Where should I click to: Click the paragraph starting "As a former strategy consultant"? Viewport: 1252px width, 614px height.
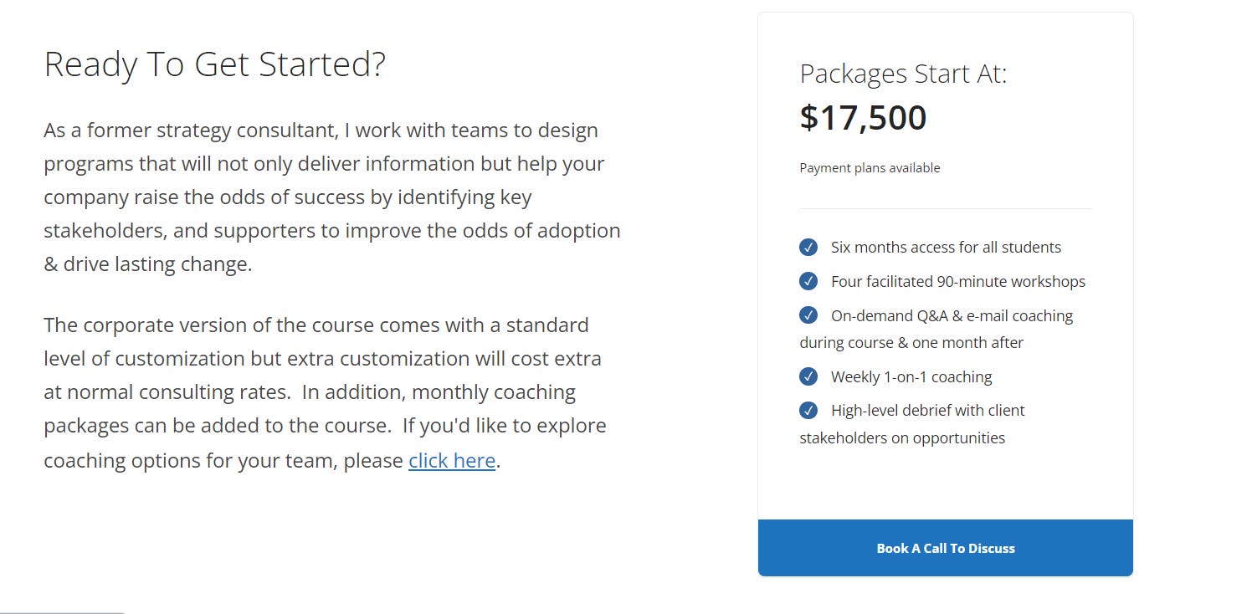[x=331, y=197]
